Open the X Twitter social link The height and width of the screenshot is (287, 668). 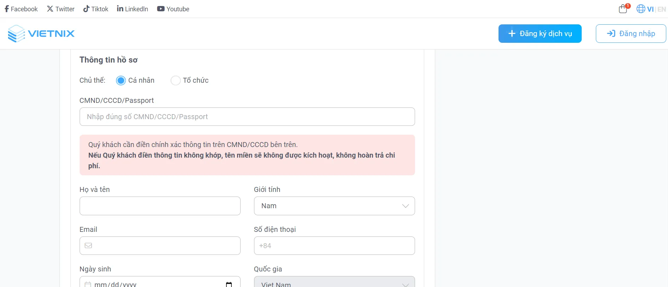click(x=61, y=9)
